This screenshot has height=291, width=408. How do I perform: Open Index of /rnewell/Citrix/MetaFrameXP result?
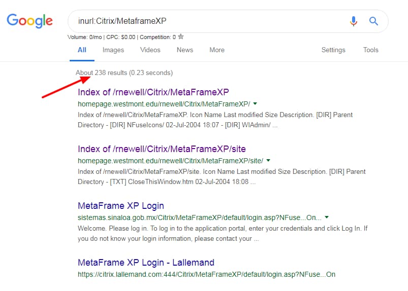coord(153,92)
